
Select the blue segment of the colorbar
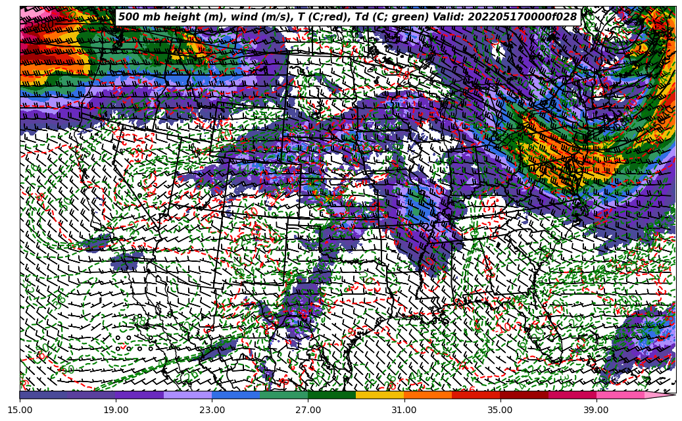[x=235, y=395]
